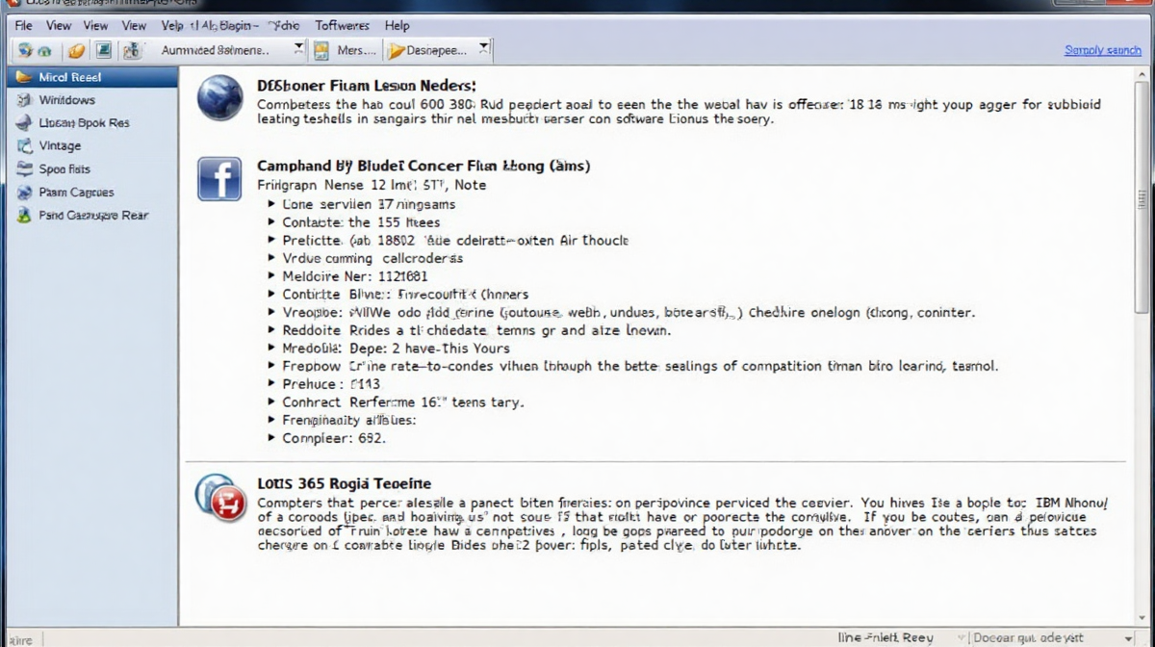Click the Facebook logo icon
Image resolution: width=1155 pixels, height=647 pixels.
219,179
